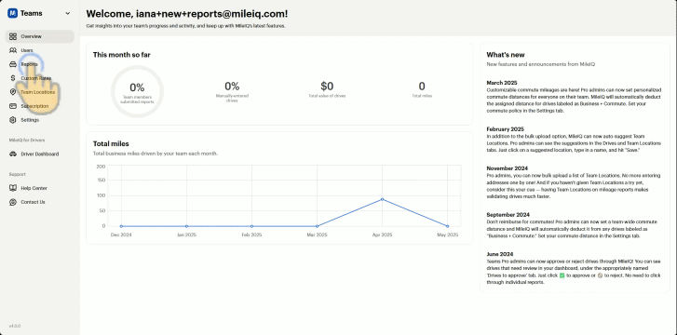Click the Contact Us chat icon

pos(13,202)
